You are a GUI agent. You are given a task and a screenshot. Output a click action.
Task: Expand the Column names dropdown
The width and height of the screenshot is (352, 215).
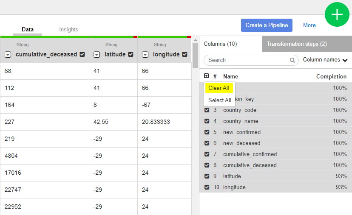325,60
